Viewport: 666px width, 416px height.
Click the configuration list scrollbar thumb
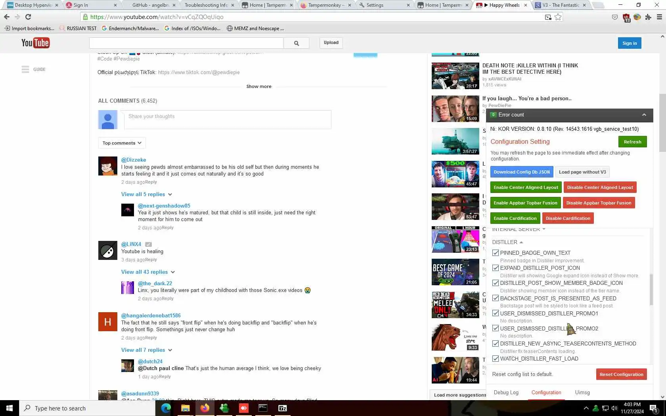[x=651, y=289]
